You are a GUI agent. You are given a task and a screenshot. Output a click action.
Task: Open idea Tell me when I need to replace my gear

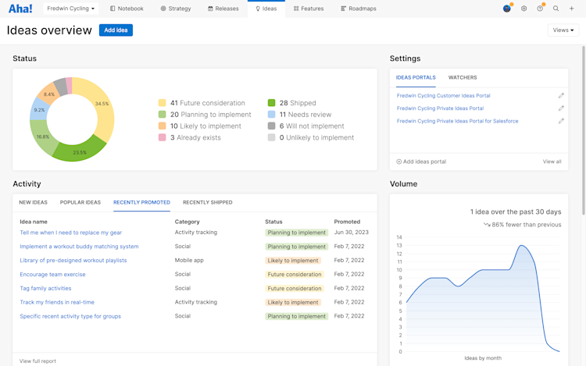pos(70,233)
